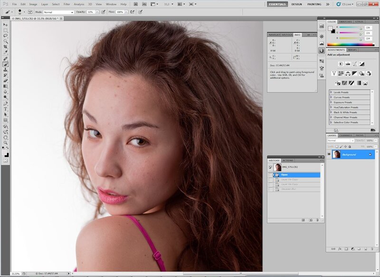Create new fill or adjustment layer
Image resolution: width=380 pixels, height=277 pixels.
(x=352, y=249)
